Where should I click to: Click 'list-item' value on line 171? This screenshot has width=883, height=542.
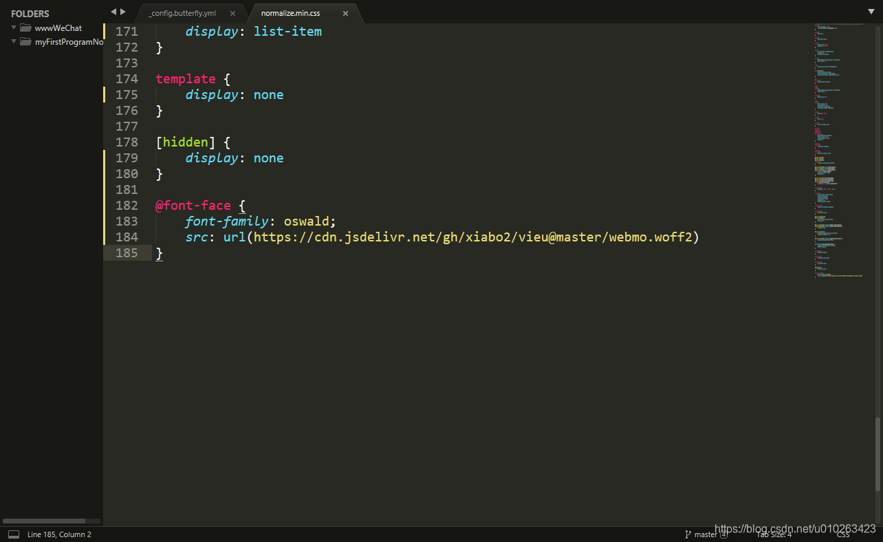[x=287, y=32]
